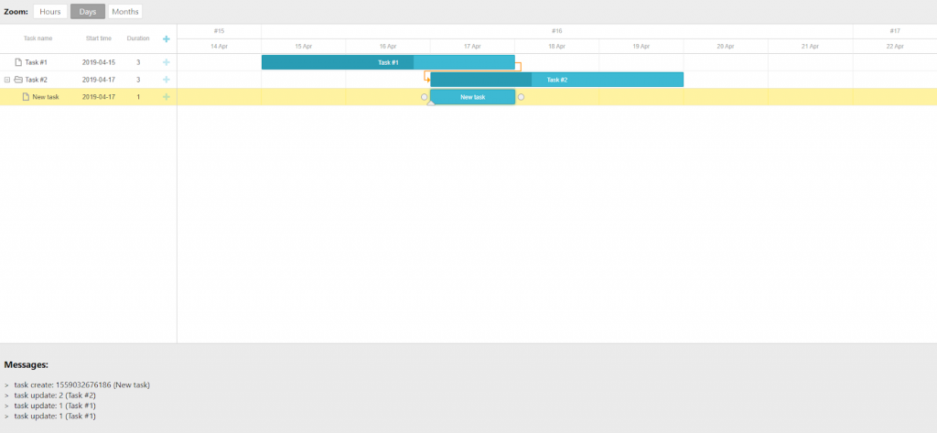Image resolution: width=937 pixels, height=433 pixels.
Task: Click New task's 2019-04-17 start date cell
Action: (x=99, y=97)
